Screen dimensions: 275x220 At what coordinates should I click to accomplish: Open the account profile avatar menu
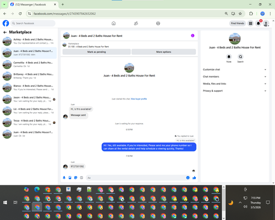click(266, 23)
